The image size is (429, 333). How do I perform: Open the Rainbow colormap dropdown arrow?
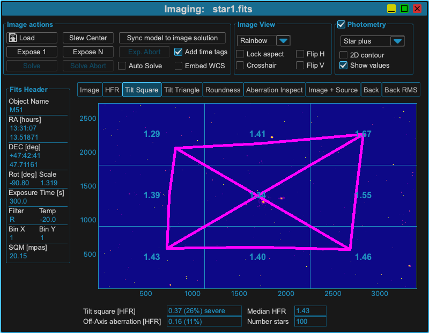click(x=283, y=41)
